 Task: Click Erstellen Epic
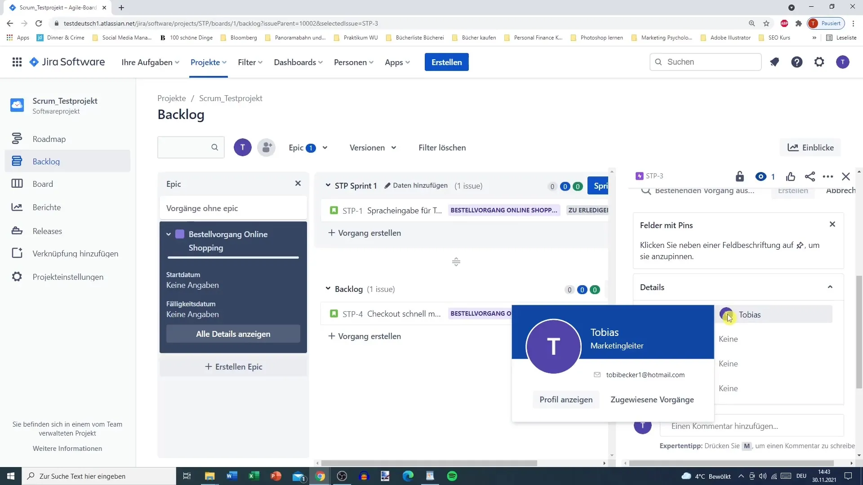point(233,366)
